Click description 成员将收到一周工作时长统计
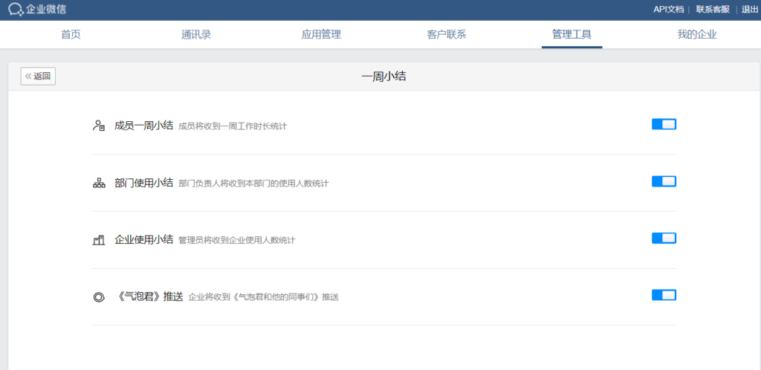Viewport: 761px width, 370px height. (233, 126)
